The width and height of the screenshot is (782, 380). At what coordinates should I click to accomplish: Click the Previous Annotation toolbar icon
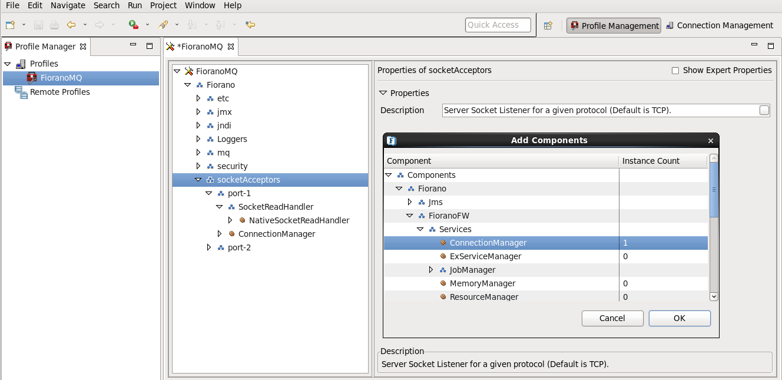[220, 25]
